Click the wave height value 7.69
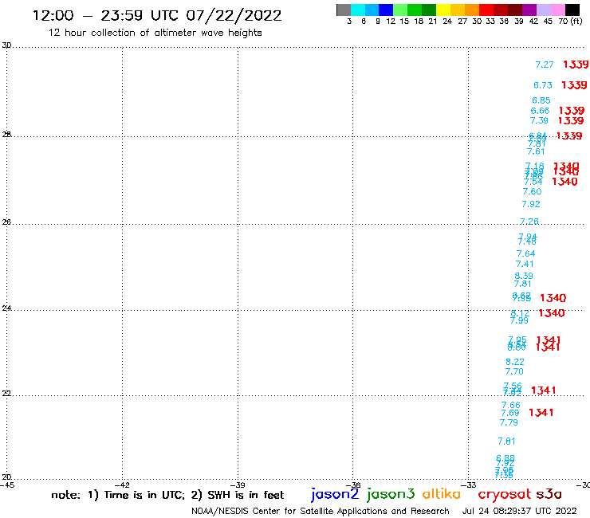590x518 pixels. [509, 413]
